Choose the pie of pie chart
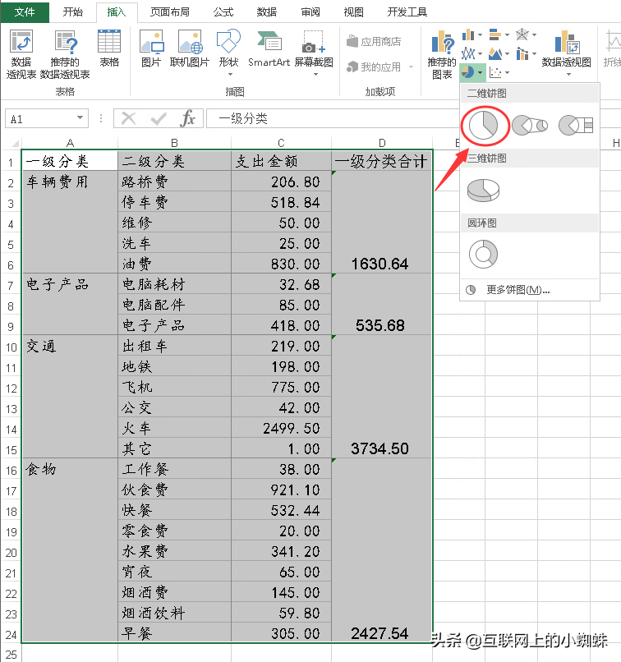Viewport: 621px width, 662px height. pyautogui.click(x=530, y=126)
